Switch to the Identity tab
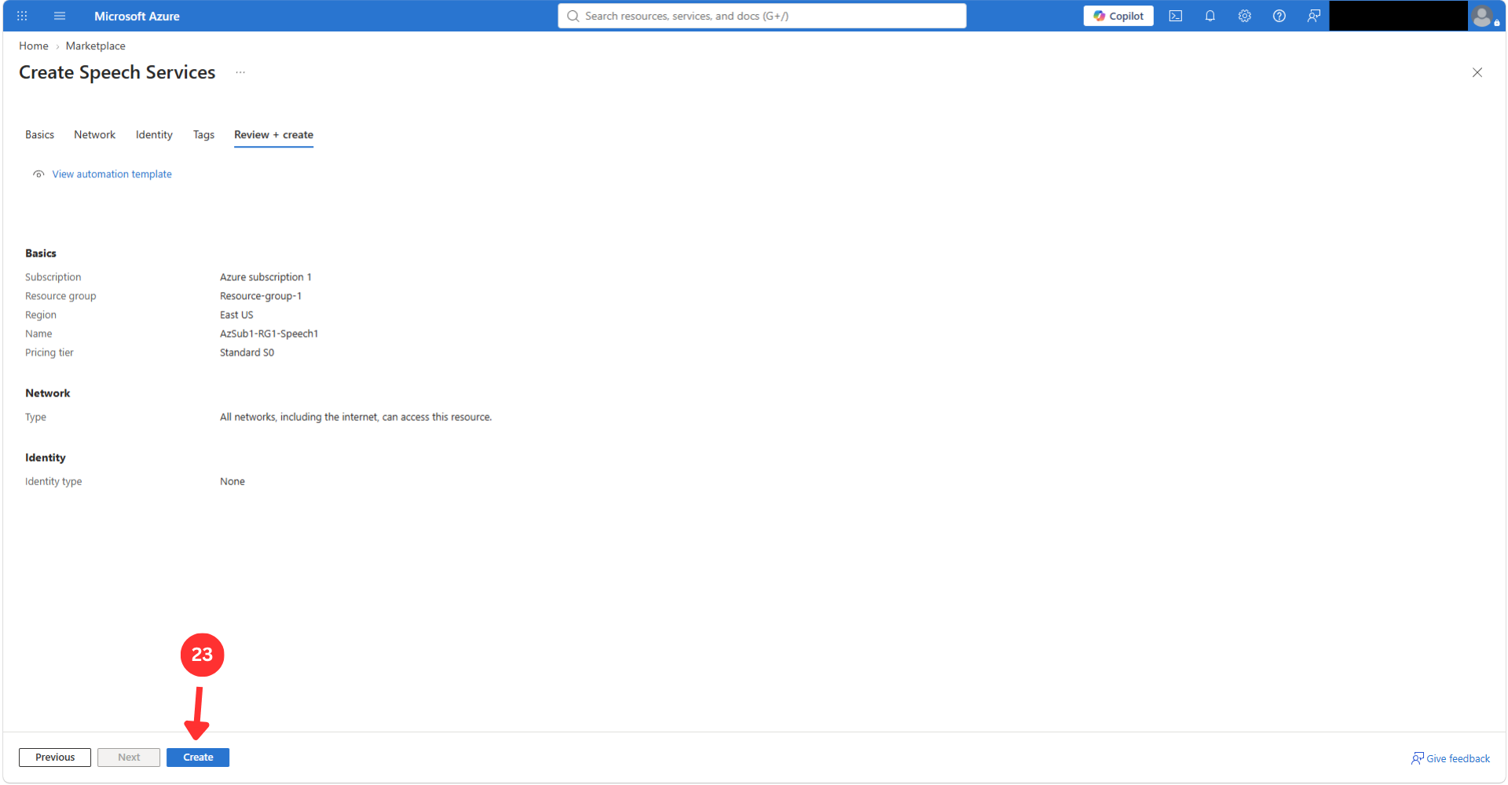This screenshot has height=785, width=1508. point(154,135)
